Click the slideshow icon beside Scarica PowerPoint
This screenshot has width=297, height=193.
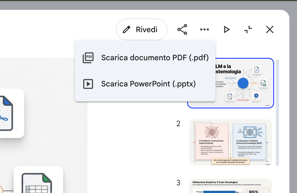88,84
